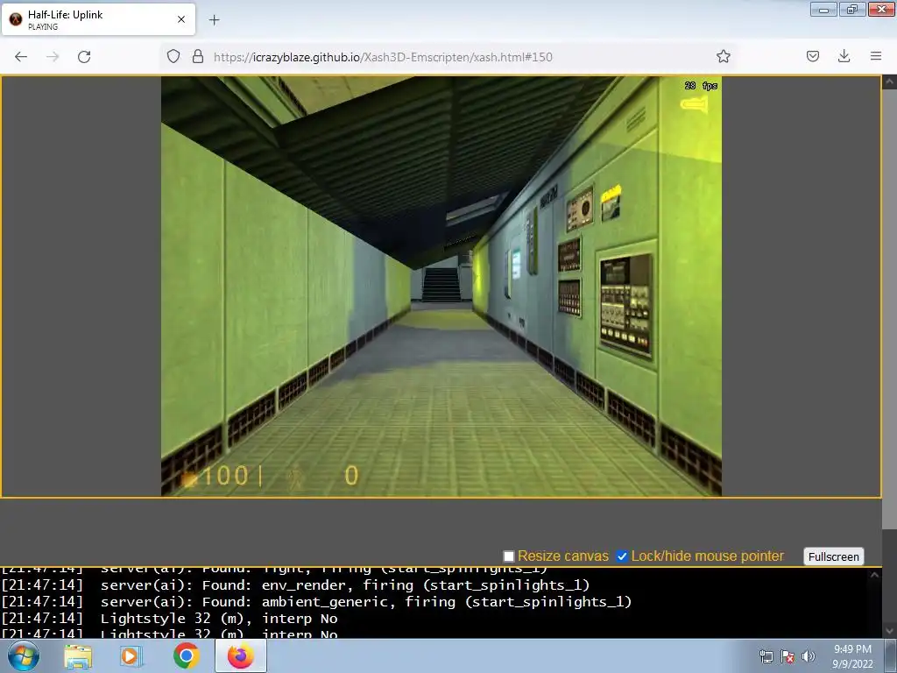Restore down the Firefox window

[851, 10]
